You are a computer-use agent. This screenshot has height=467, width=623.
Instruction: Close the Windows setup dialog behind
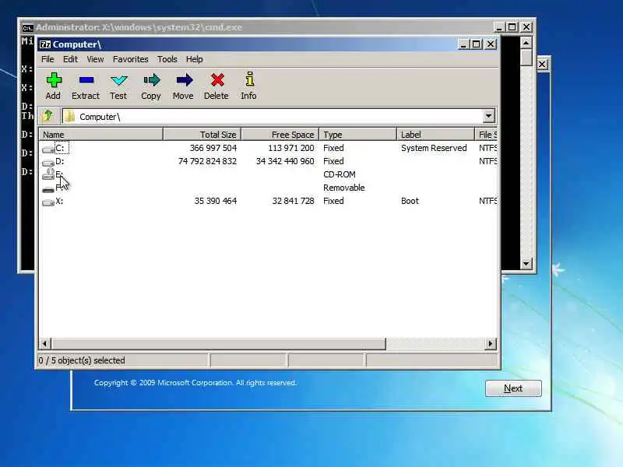coord(542,65)
